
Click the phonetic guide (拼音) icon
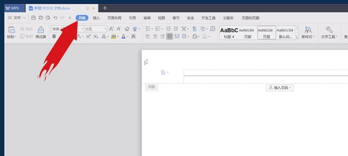click(x=135, y=29)
